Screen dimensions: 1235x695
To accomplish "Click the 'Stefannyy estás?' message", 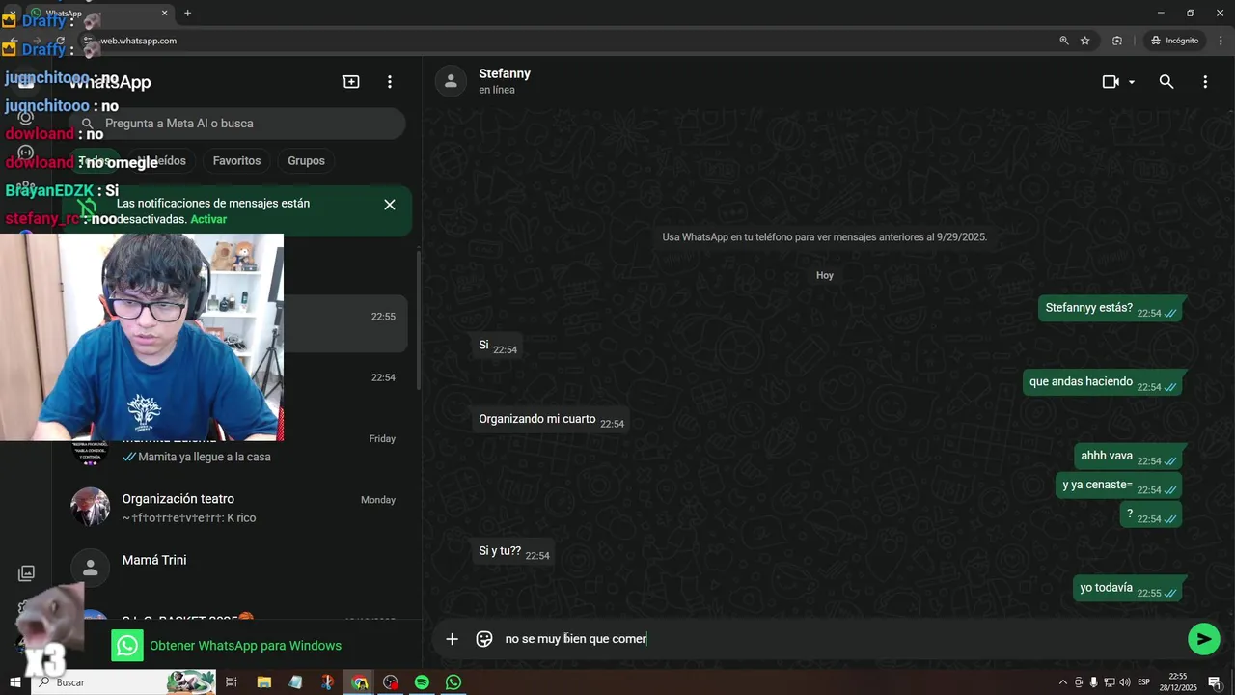I will coord(1111,309).
